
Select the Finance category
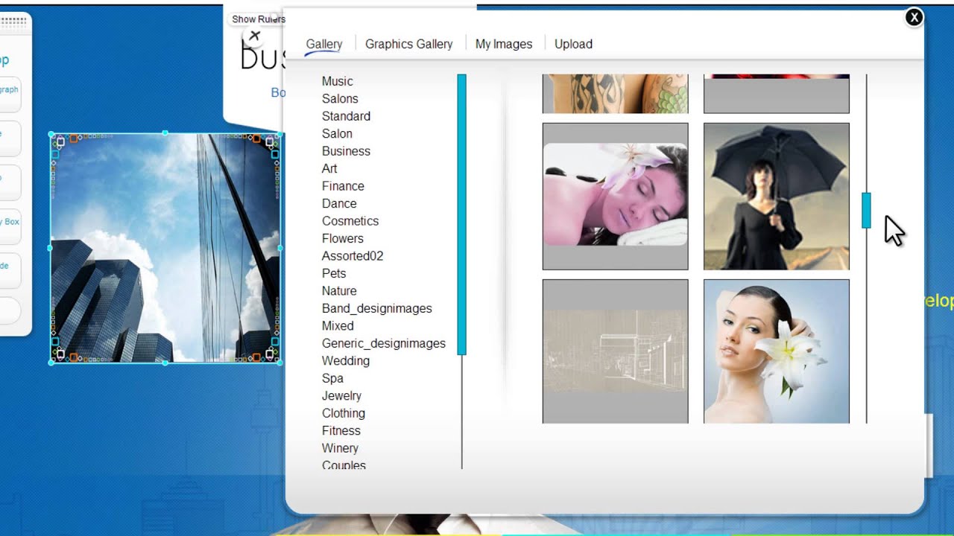343,186
